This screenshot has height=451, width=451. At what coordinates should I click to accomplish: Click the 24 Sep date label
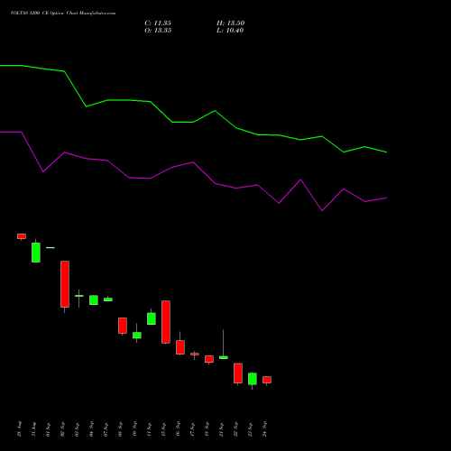point(265,429)
